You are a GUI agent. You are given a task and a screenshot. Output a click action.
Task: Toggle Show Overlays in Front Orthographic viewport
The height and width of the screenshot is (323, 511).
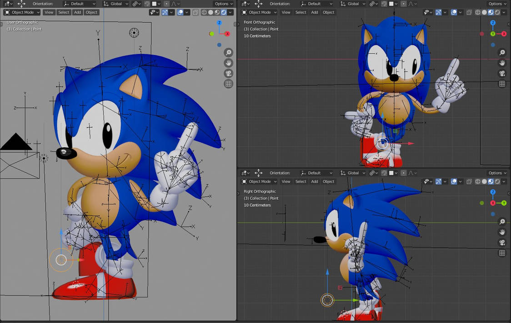(x=454, y=12)
